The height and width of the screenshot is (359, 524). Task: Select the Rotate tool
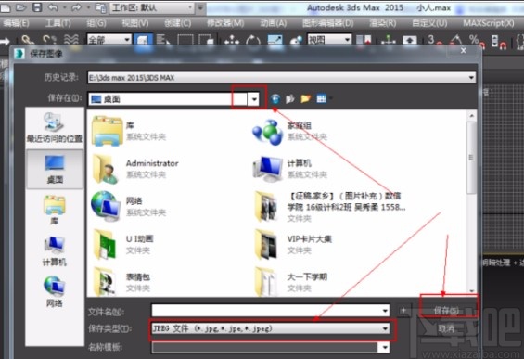point(253,41)
